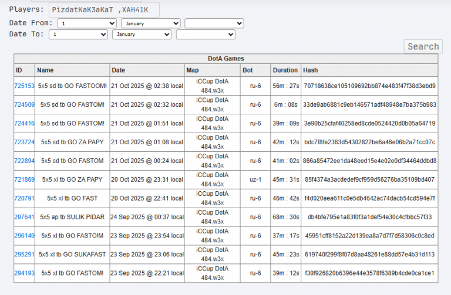Screen dimensions: 451x295
Task: Select game name '5x5 xl tb GO FAST'
Action: (72, 198)
